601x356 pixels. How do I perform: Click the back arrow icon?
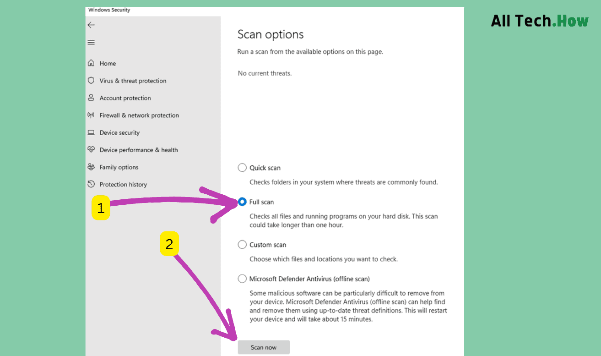pyautogui.click(x=91, y=25)
